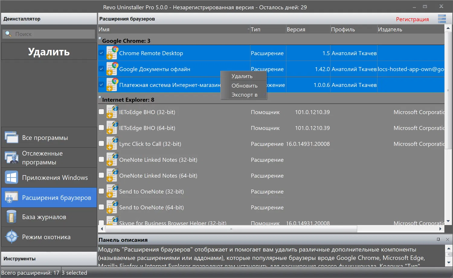Image resolution: width=453 pixels, height=278 pixels.
Task: Click the Lync Click to Call icon
Action: [x=112, y=144]
